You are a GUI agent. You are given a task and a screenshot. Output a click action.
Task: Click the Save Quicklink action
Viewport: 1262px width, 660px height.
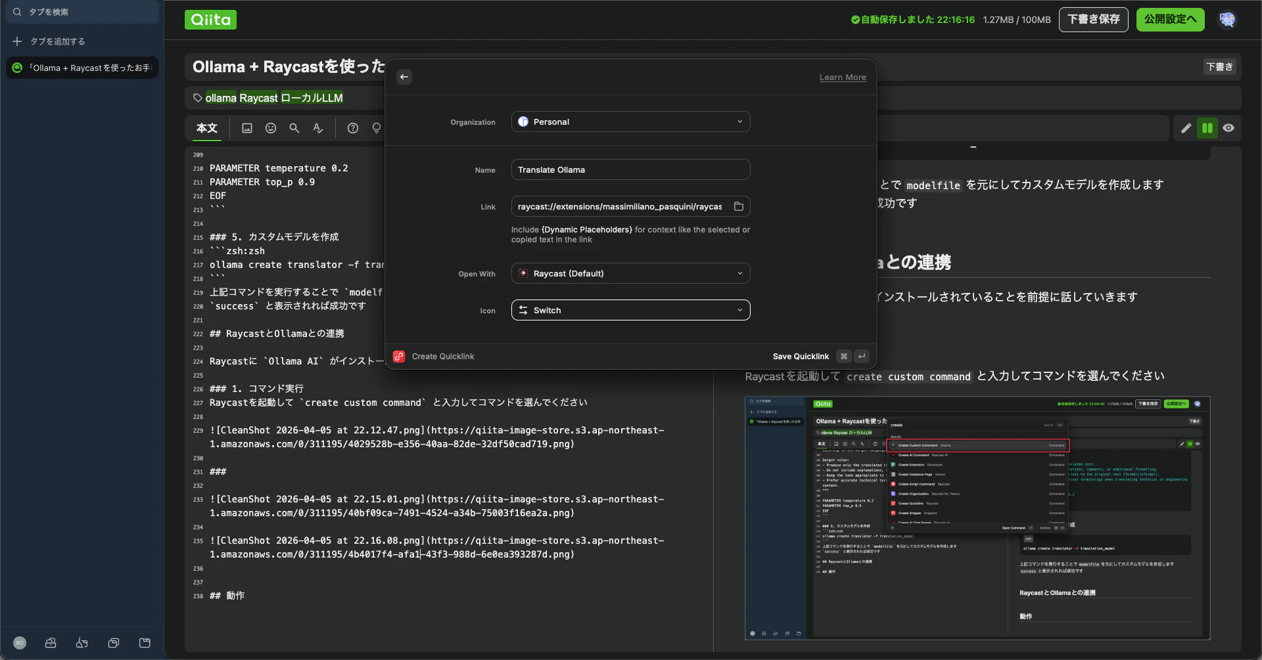tap(801, 357)
